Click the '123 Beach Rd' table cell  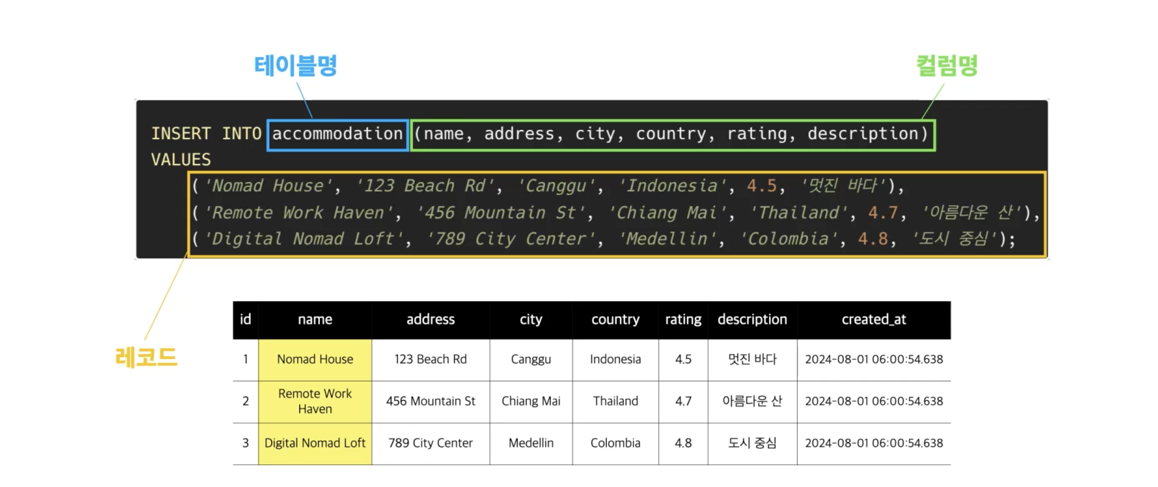(431, 359)
